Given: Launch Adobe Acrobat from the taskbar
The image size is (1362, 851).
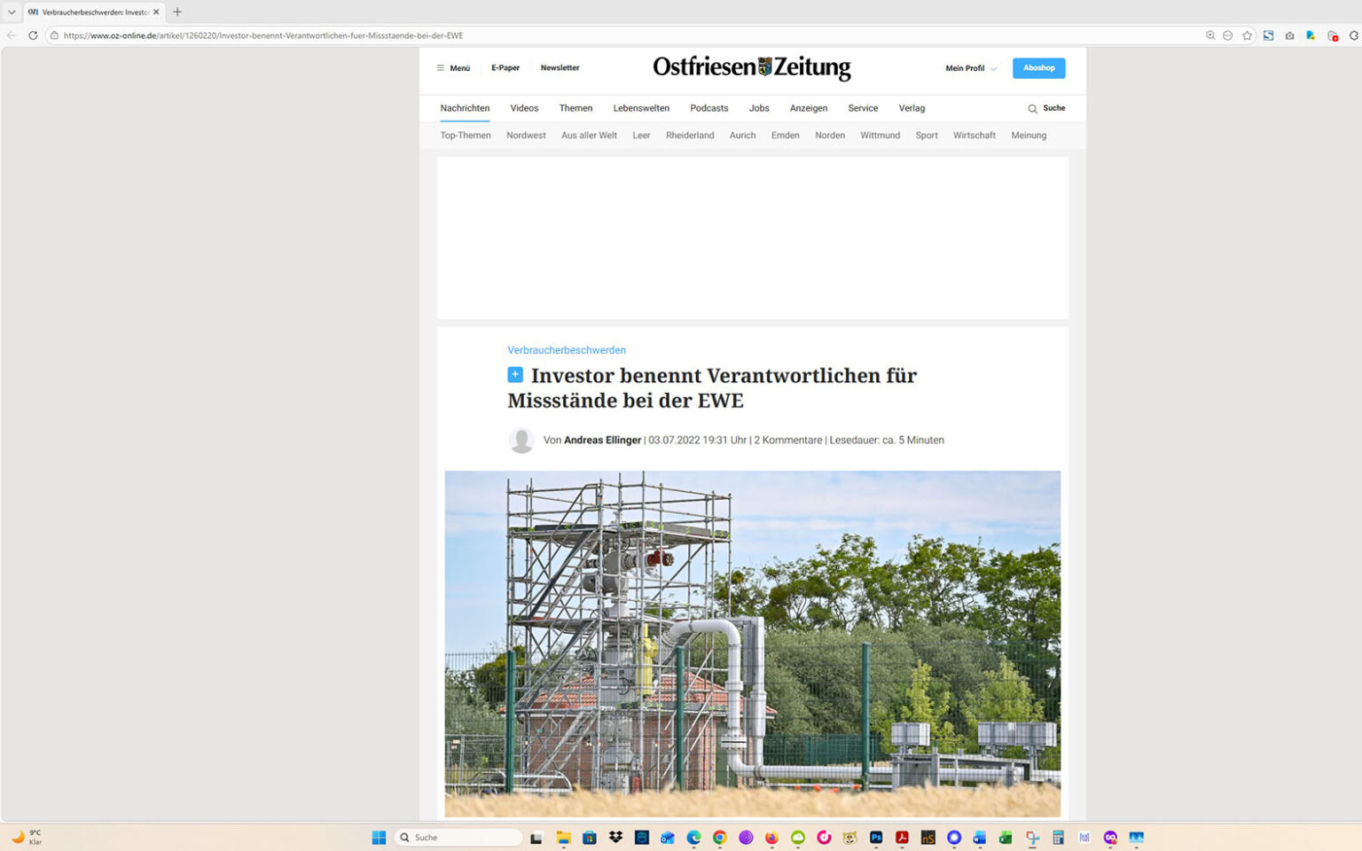Looking at the screenshot, I should pyautogui.click(x=901, y=838).
